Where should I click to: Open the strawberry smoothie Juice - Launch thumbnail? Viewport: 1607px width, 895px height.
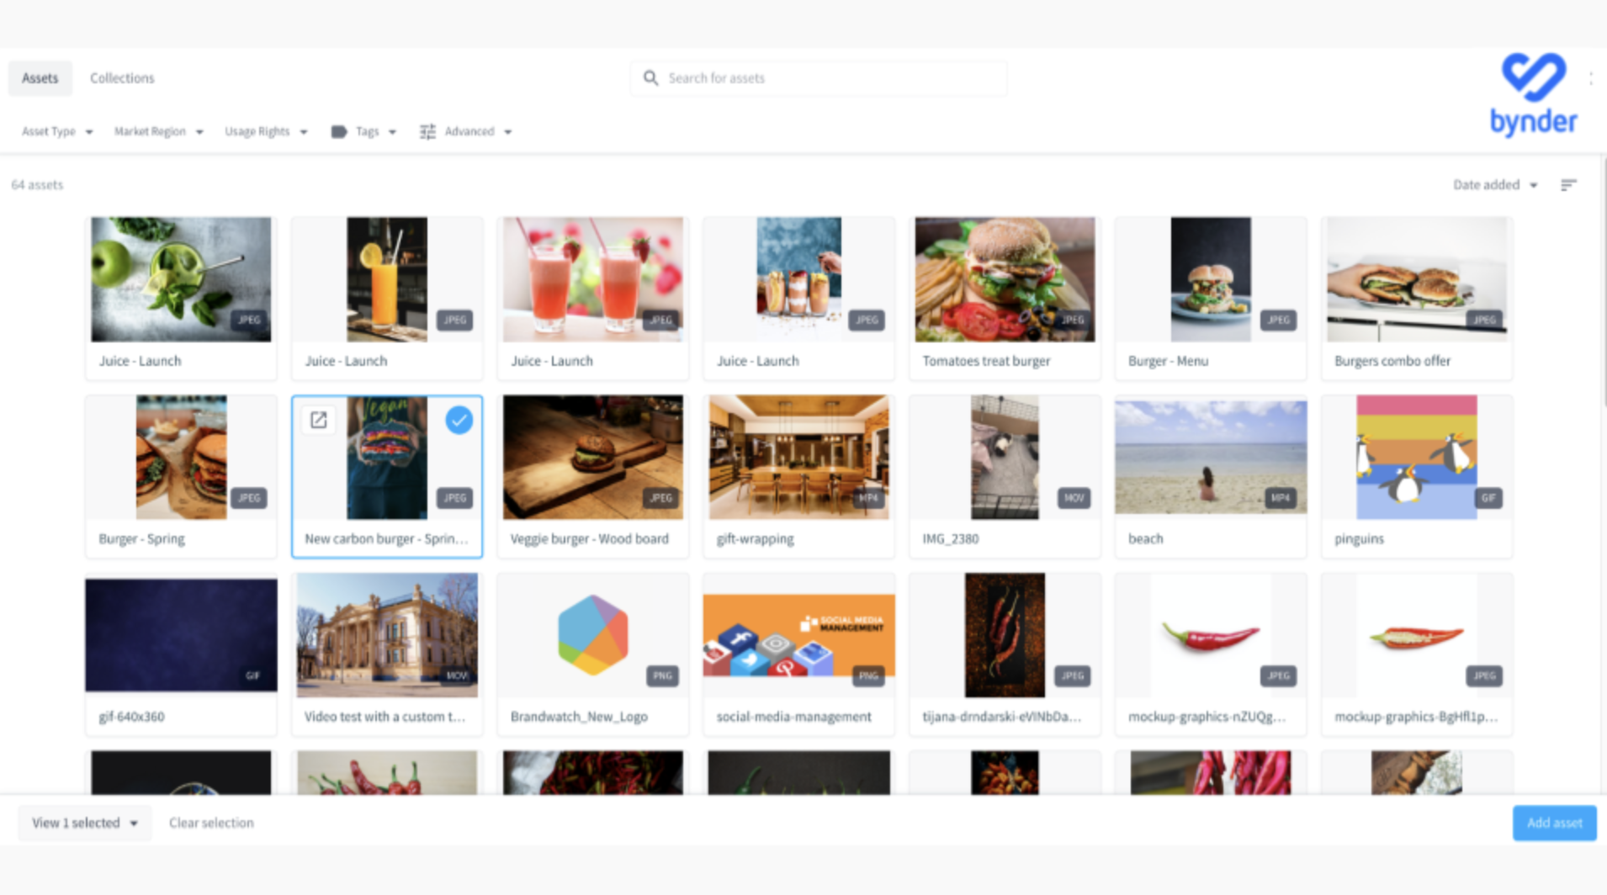(x=593, y=279)
